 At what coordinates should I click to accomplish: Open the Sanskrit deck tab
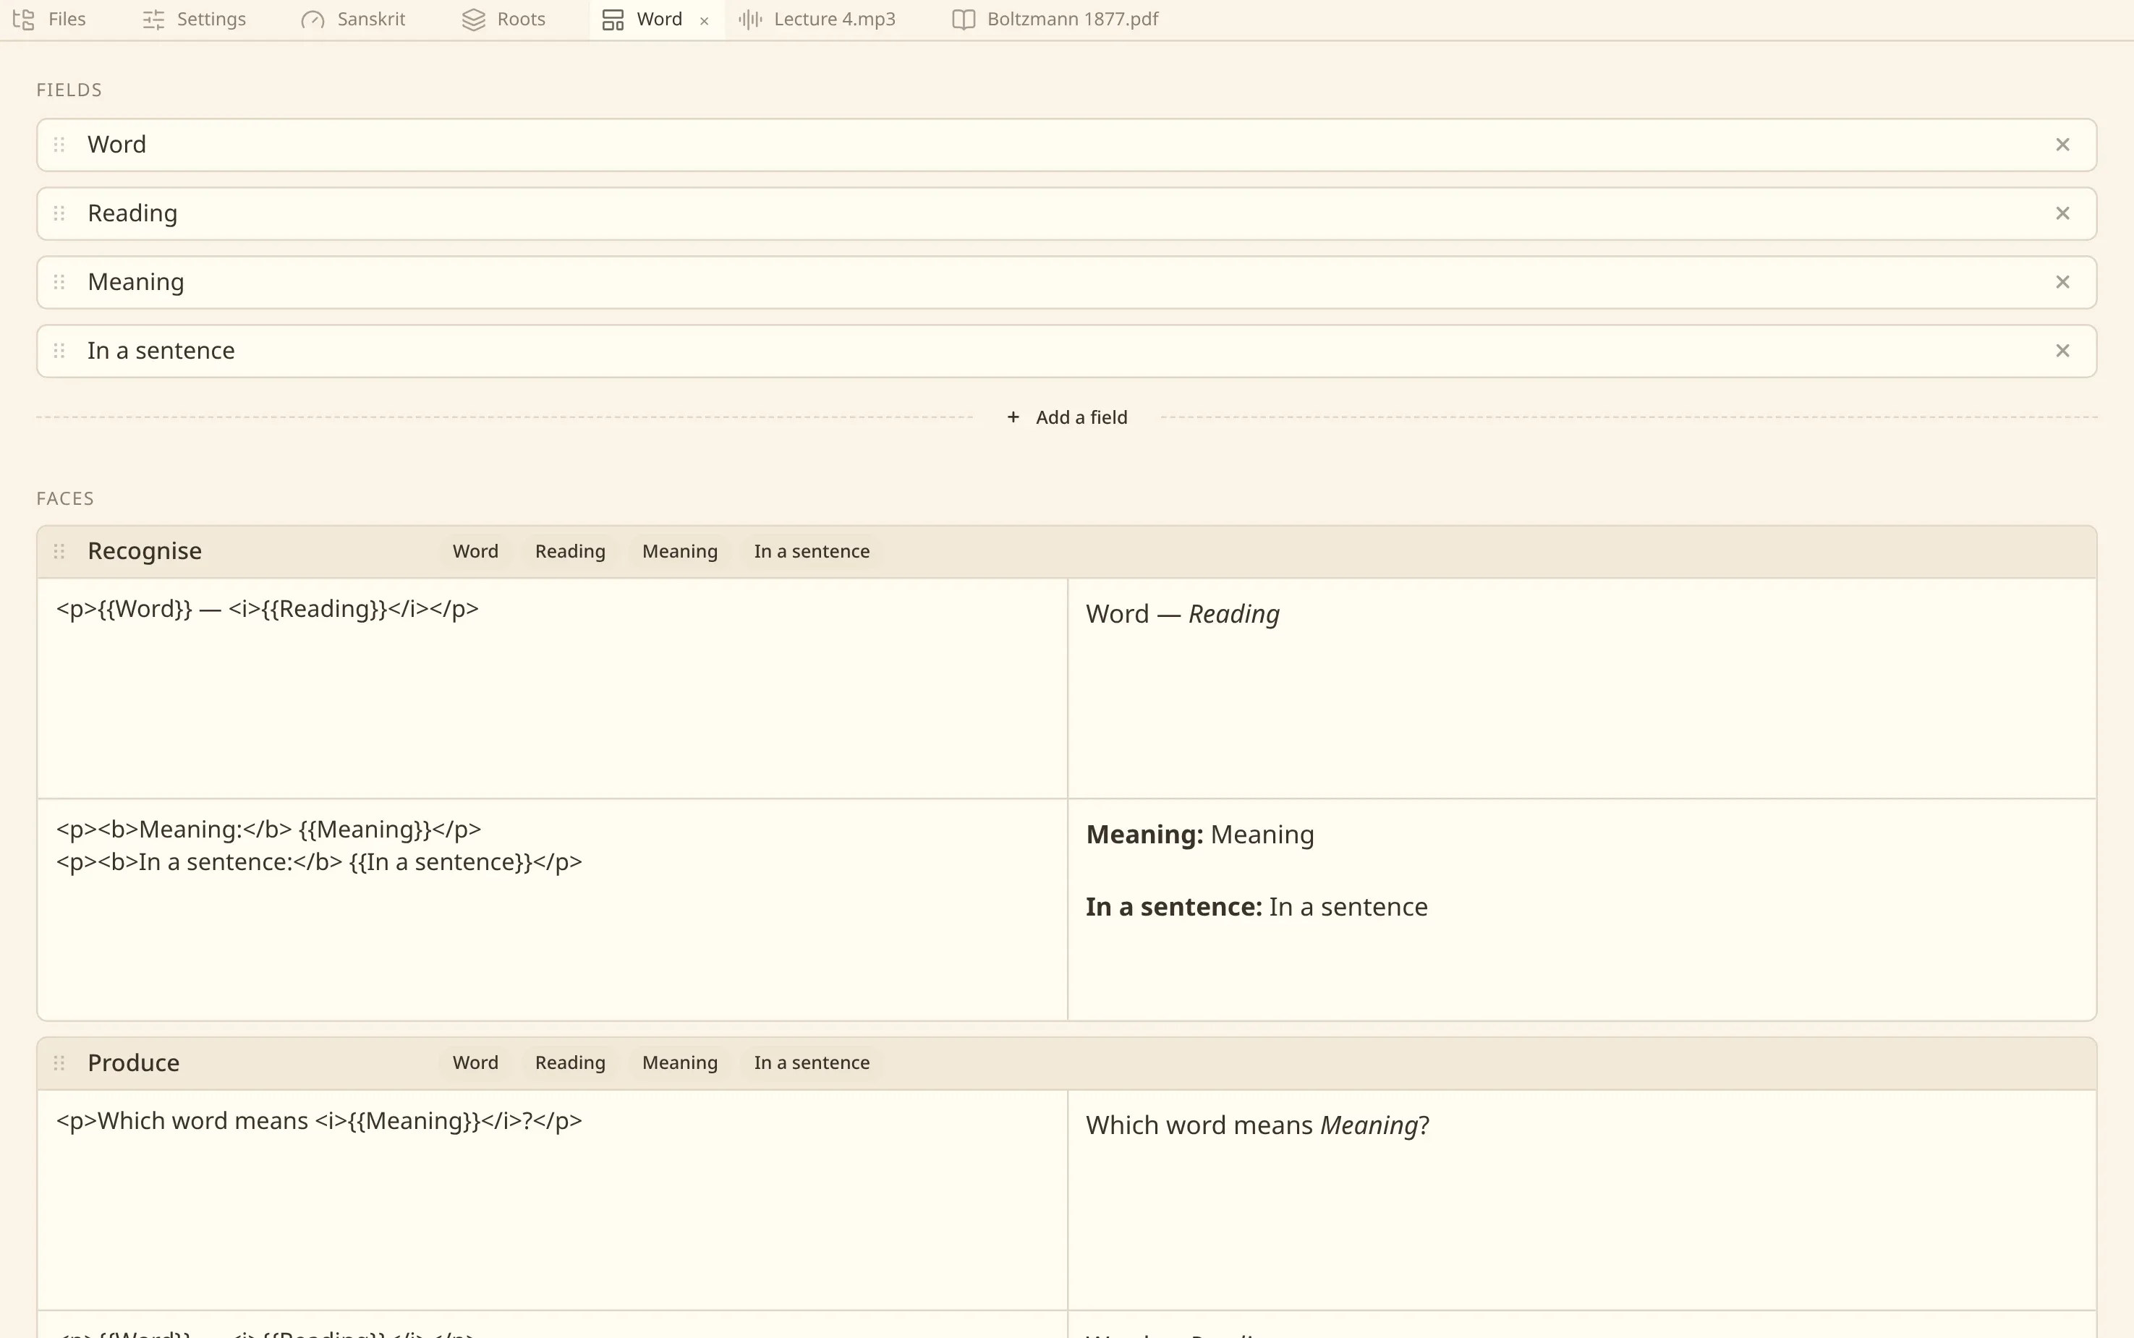[353, 20]
